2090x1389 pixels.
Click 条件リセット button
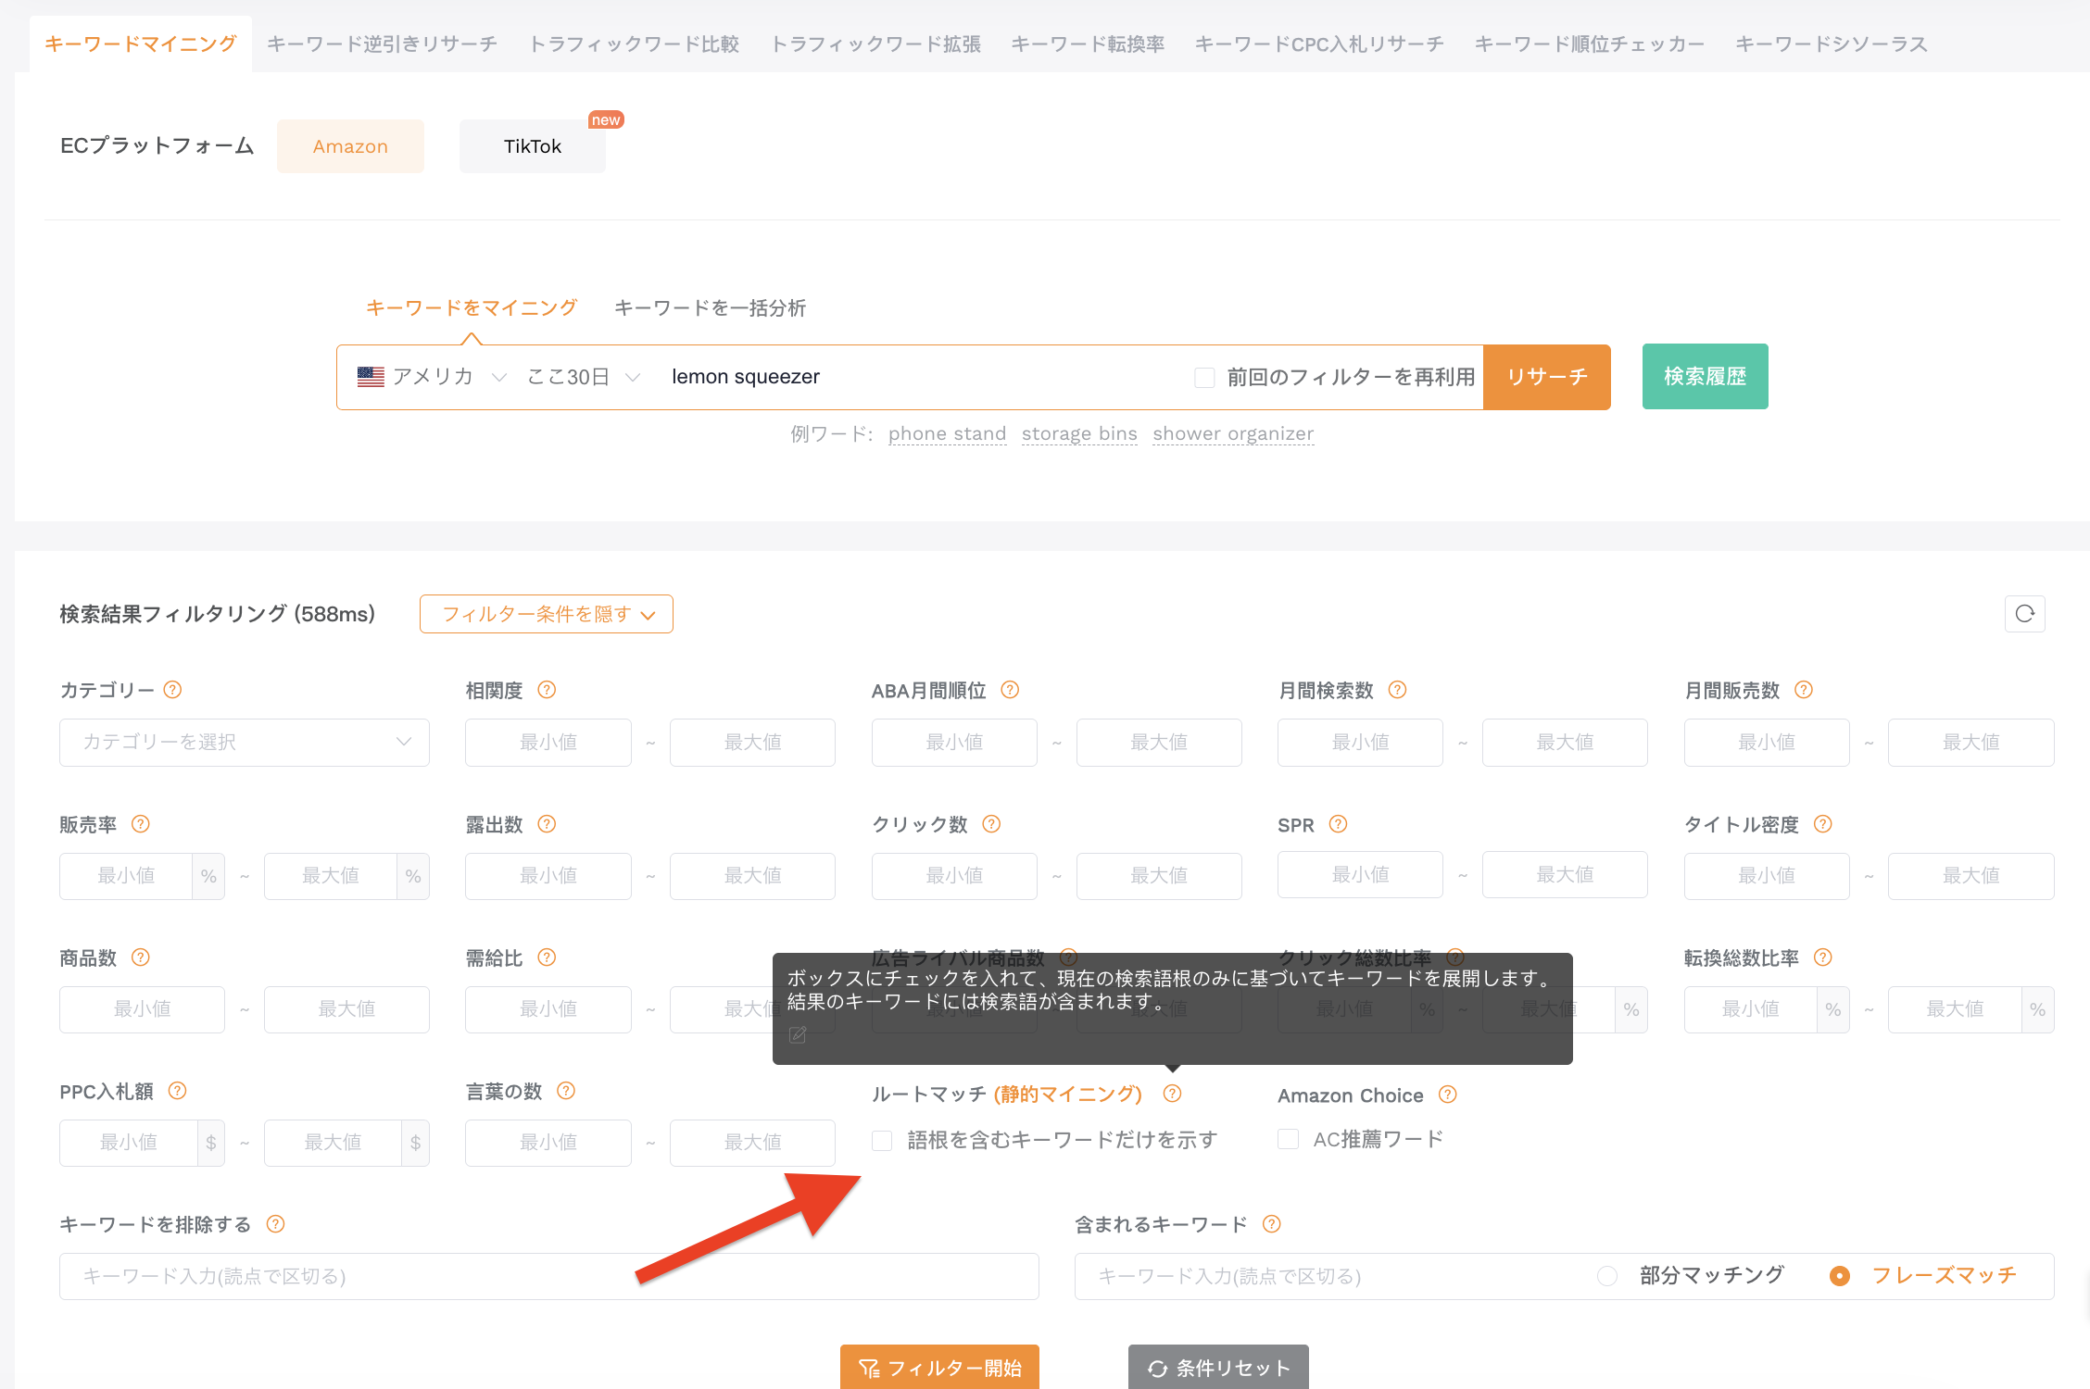1218,1368
